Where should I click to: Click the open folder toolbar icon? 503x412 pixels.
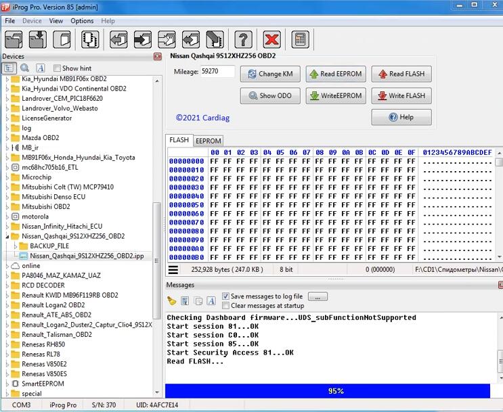[14, 39]
